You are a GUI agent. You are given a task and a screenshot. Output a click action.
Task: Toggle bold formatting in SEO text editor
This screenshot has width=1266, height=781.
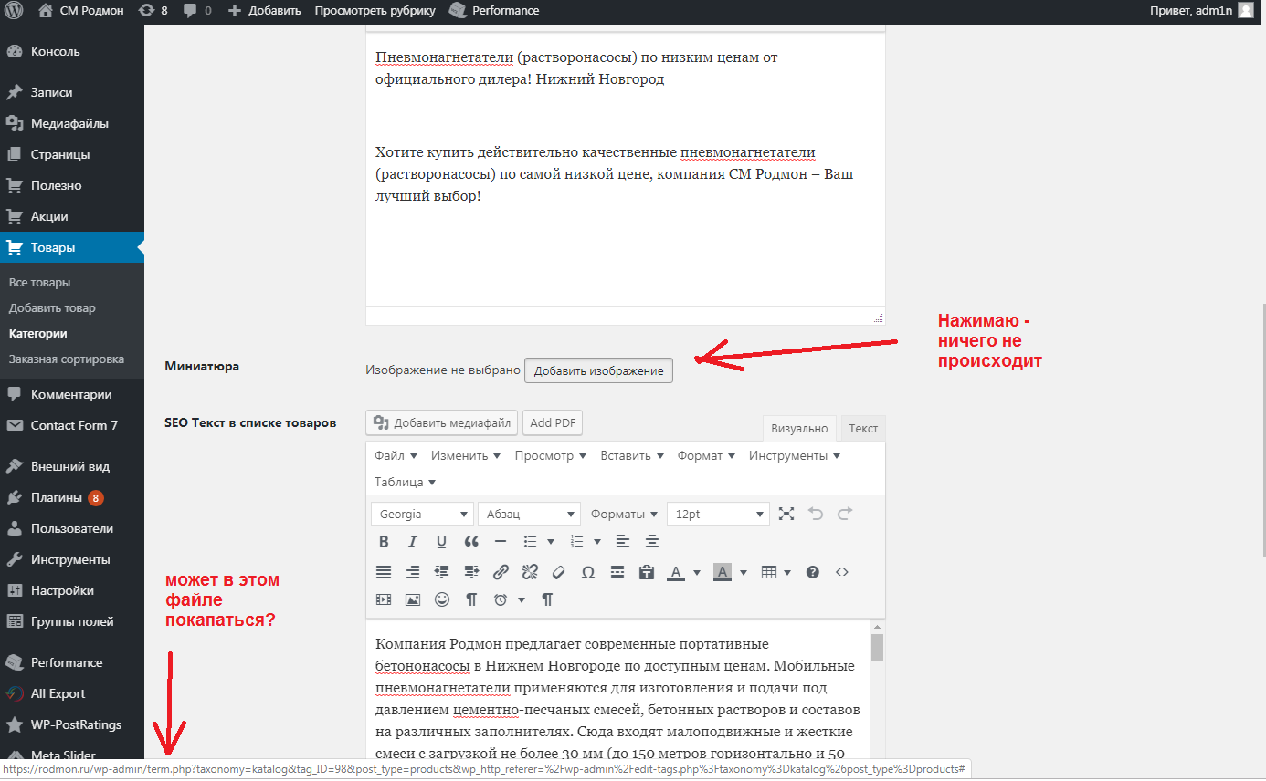tap(384, 541)
